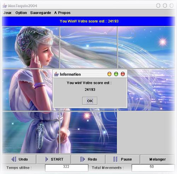The height and width of the screenshot is (174, 177).
Task: Click the Pause bars icon
Action: [x=115, y=159]
